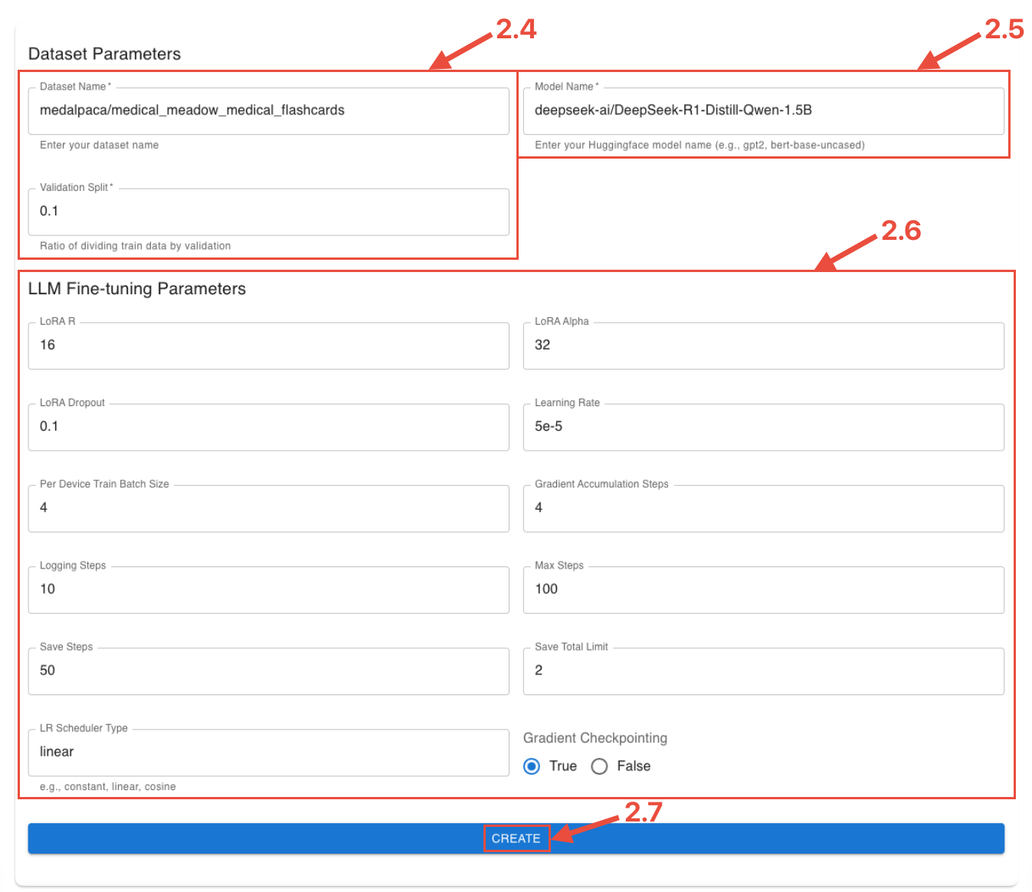
Task: Click the False radio label text
Action: click(x=634, y=766)
